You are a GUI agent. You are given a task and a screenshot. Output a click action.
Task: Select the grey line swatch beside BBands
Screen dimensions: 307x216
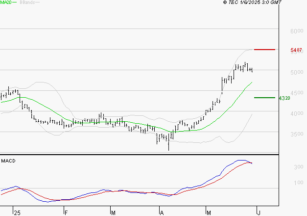(x=38, y=3)
